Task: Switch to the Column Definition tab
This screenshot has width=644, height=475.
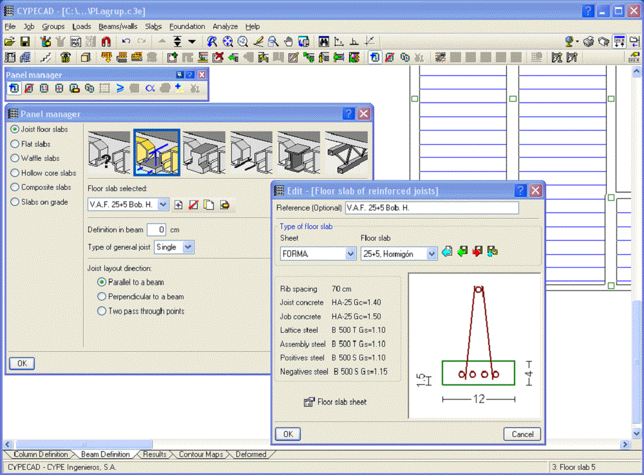Action: point(40,454)
